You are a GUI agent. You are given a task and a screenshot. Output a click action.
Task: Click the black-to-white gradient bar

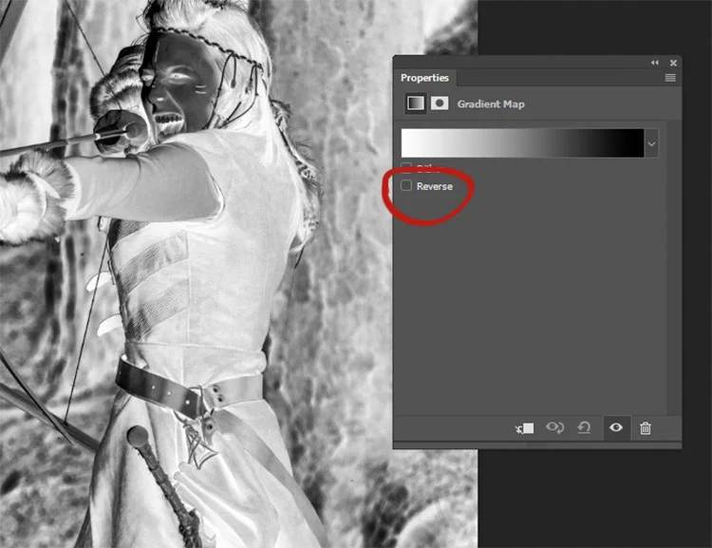tap(522, 143)
